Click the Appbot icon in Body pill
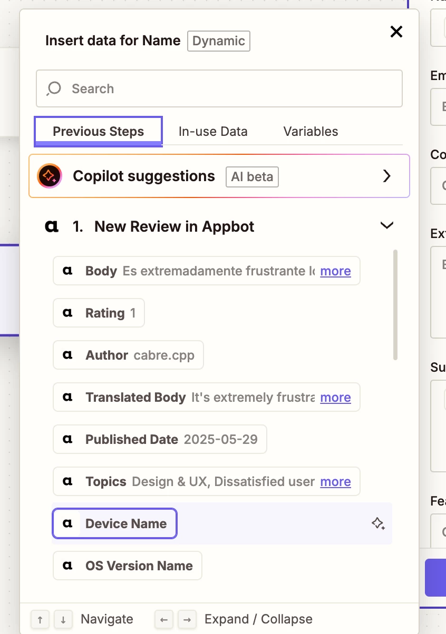The width and height of the screenshot is (446, 634). pos(67,271)
